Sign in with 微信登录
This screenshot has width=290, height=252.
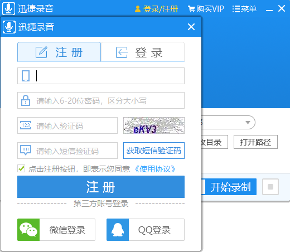[56, 230]
